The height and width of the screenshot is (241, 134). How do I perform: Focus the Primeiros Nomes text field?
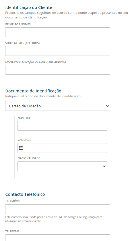[x=58, y=32]
